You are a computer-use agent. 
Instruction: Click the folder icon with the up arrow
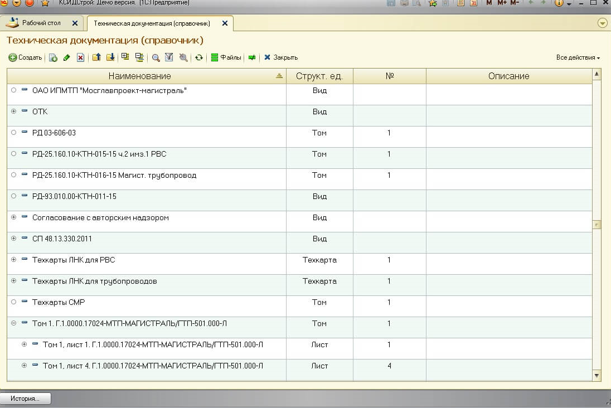point(96,57)
